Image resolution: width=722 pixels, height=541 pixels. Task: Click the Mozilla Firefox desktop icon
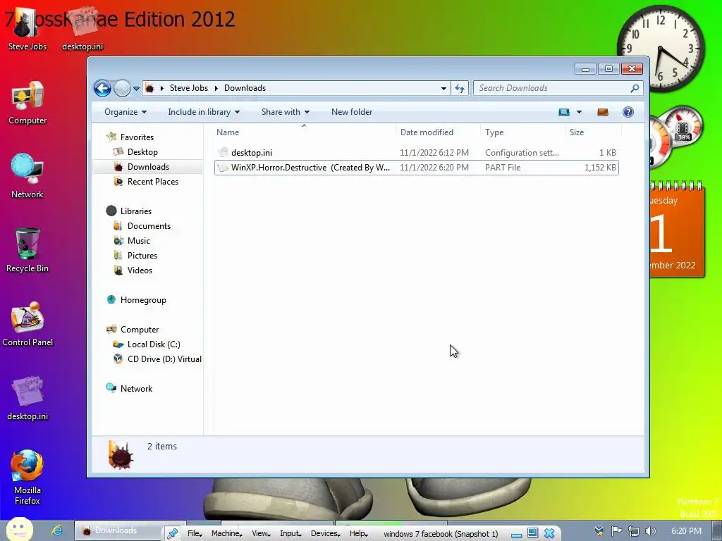(27, 477)
